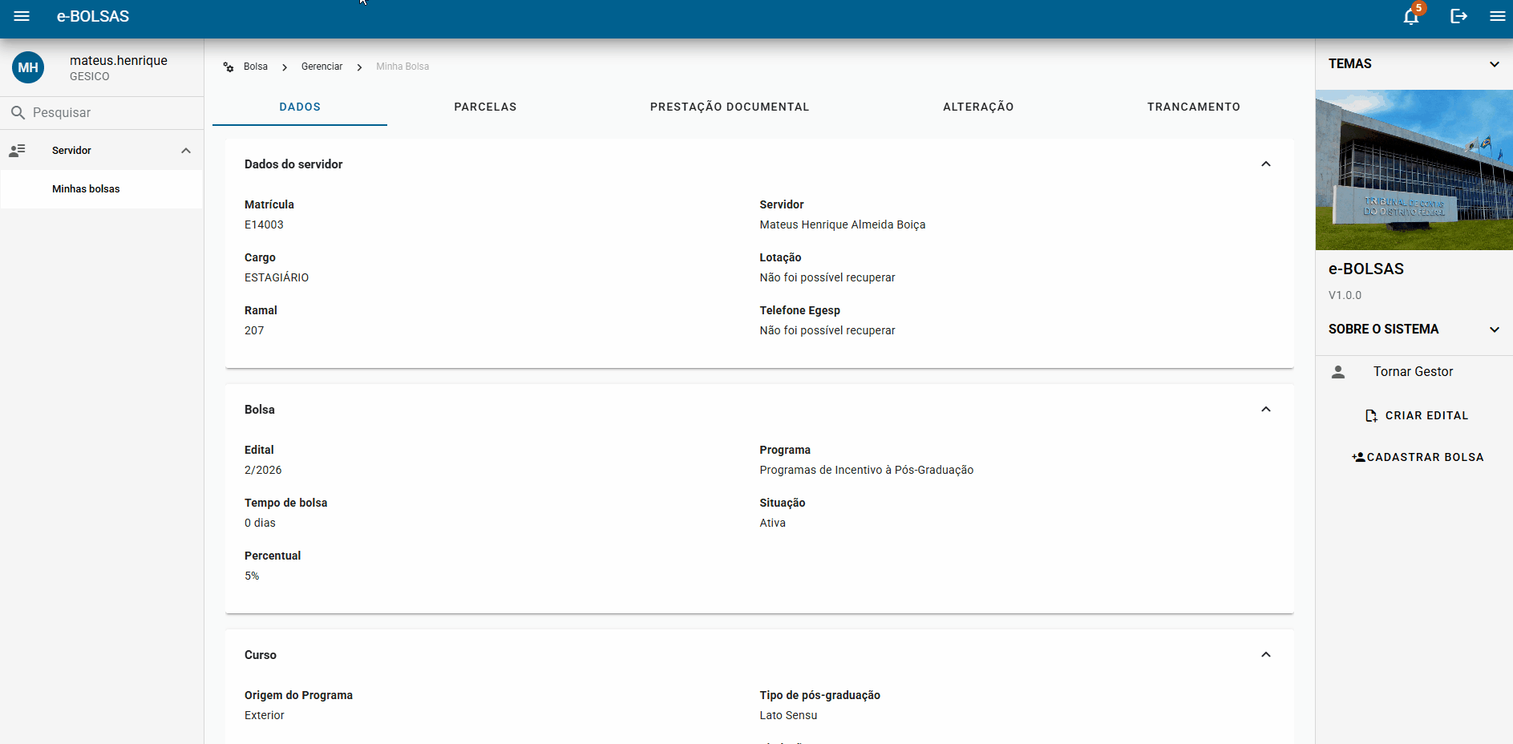Click the search magnifier icon
The image size is (1513, 744).
(x=18, y=113)
